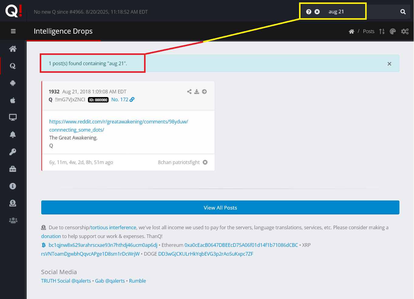Open the donation sidebar icon
The image size is (414, 299).
(x=13, y=203)
